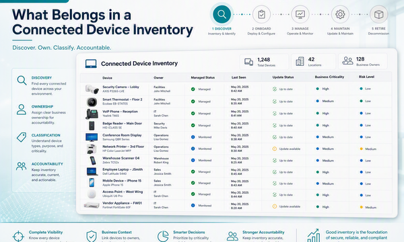Image resolution: width=404 pixels, height=242 pixels.
Task: Open the 1 DISCOVER step label
Action: coord(222,28)
